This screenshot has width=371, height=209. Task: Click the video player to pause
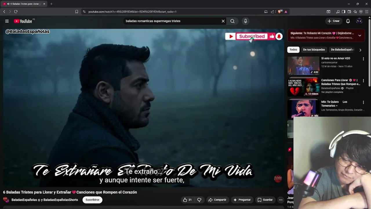[143, 107]
